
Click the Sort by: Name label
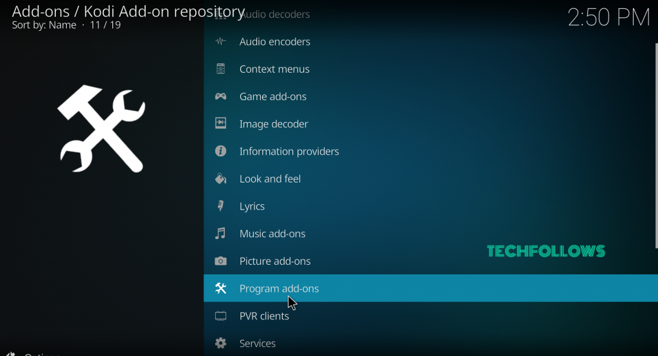coord(44,25)
